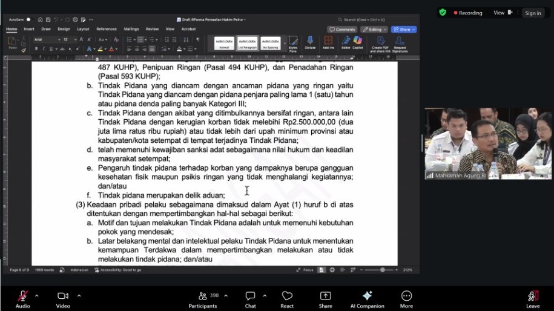Open AI Companion in Zoom

[x=367, y=296]
